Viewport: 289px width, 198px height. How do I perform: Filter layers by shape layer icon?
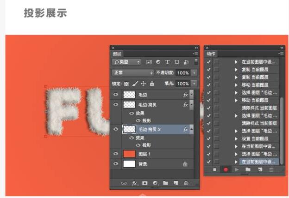(177, 62)
